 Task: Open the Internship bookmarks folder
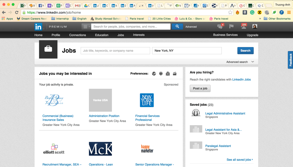click(x=60, y=19)
